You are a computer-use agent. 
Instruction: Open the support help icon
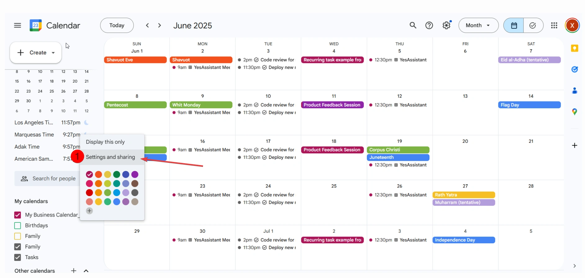tap(429, 25)
